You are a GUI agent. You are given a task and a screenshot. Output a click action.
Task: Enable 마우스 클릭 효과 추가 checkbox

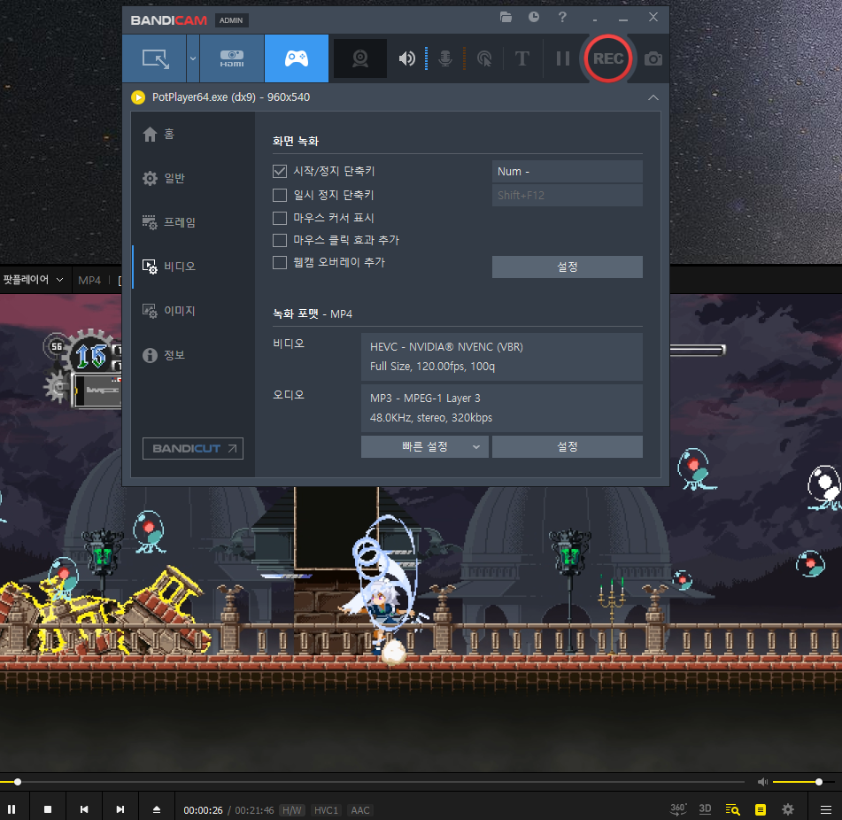tap(280, 240)
